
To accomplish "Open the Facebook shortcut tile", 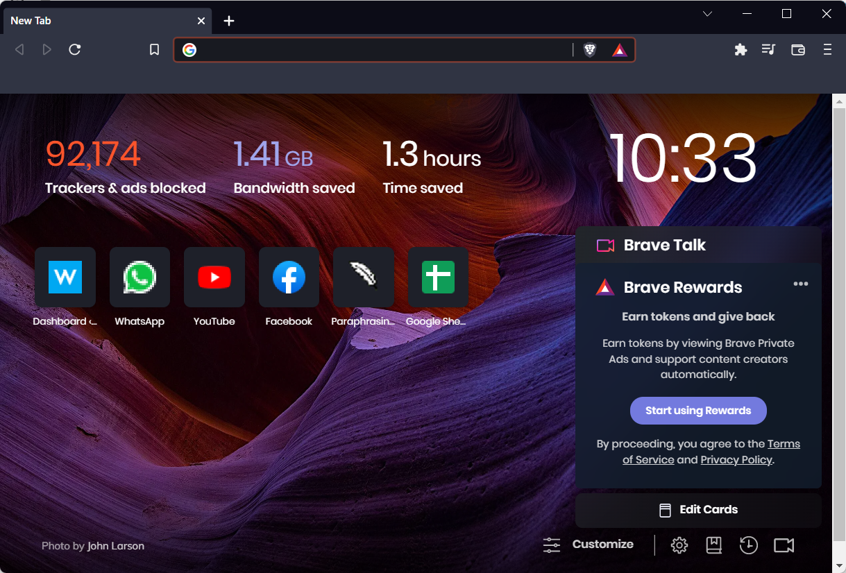I will pyautogui.click(x=289, y=277).
